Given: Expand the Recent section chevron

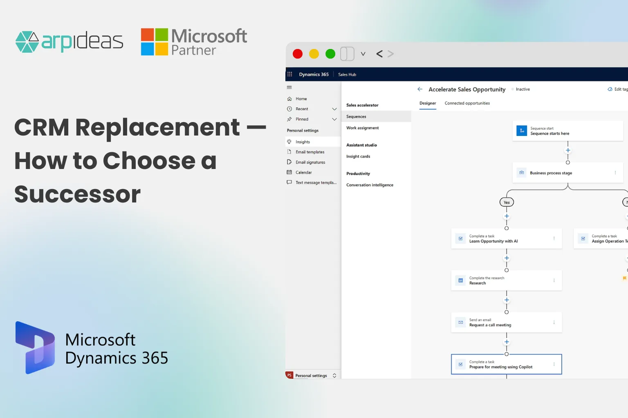Looking at the screenshot, I should point(334,109).
